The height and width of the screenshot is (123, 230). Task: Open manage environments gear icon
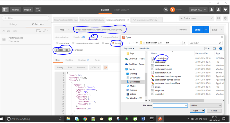coord(225,18)
